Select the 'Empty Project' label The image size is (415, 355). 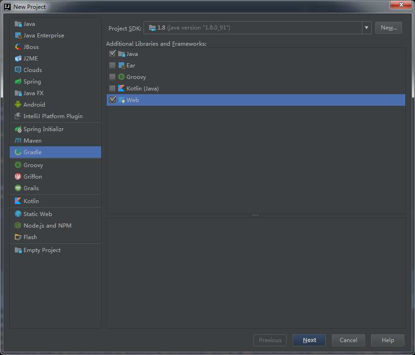coord(42,250)
